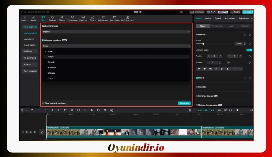The height and width of the screenshot is (157, 272).
Task: Enable Reduce image noise checkbox
Action: (197, 105)
